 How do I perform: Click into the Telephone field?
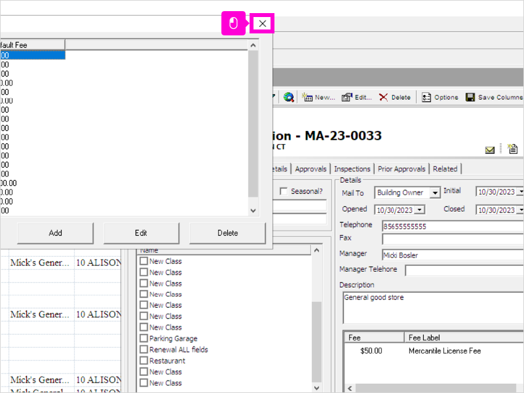click(453, 226)
